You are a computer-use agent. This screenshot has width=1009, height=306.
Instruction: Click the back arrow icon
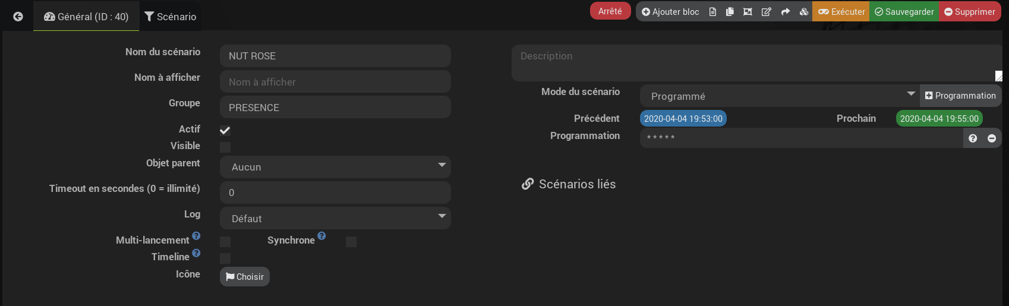point(18,17)
